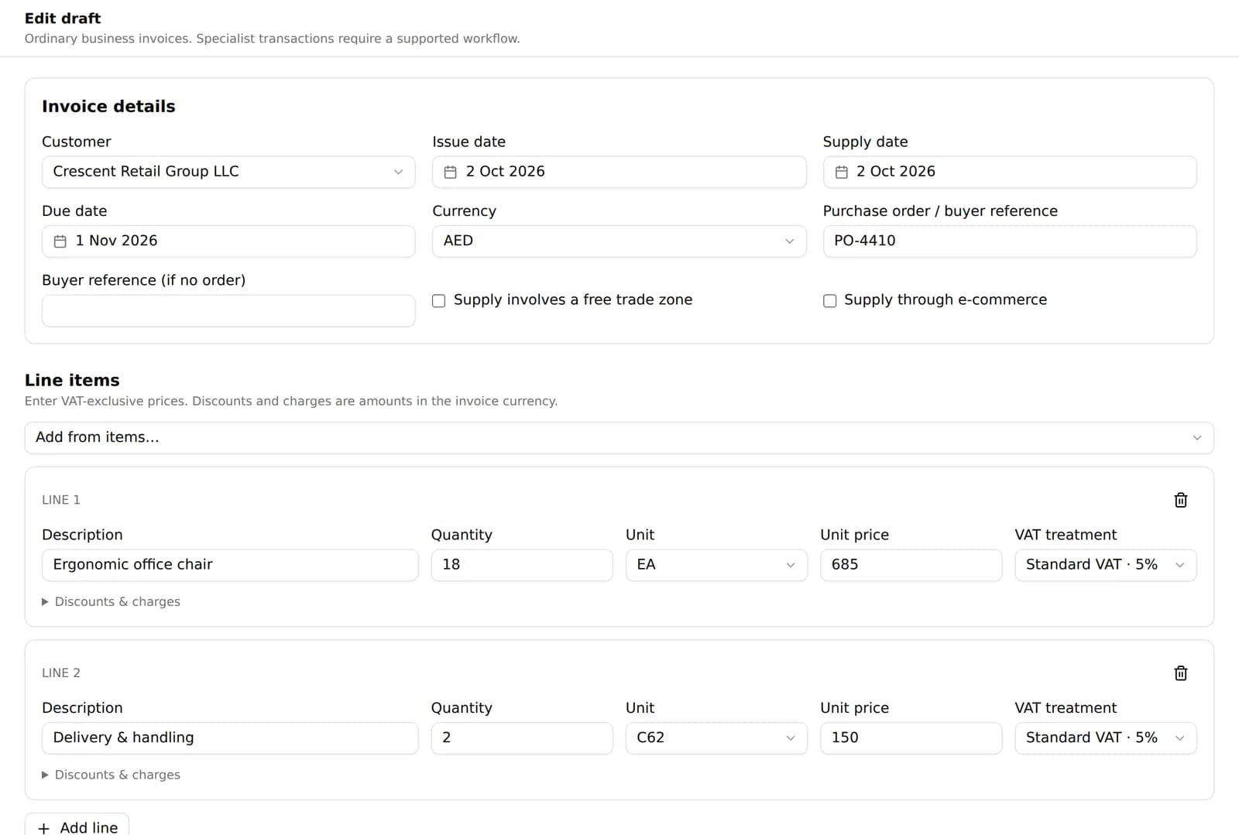Click Line 2 quantity field showing 2

click(x=522, y=738)
